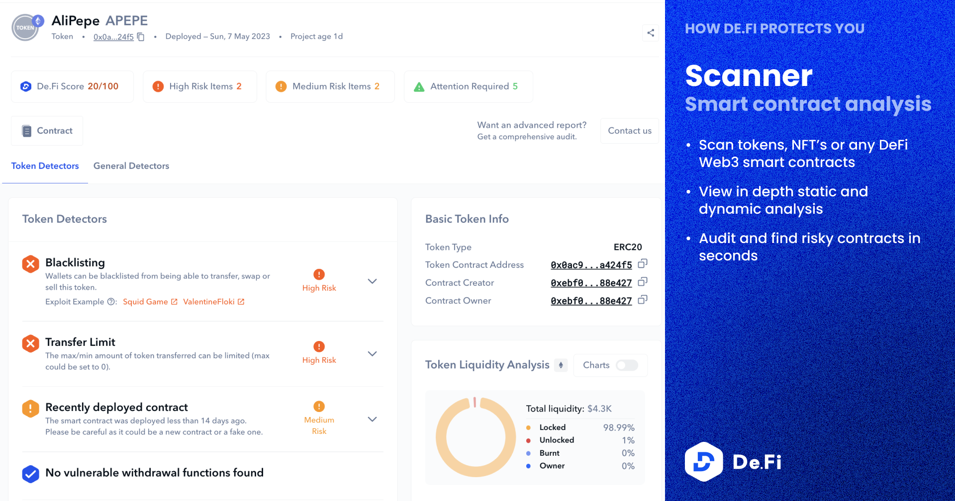Switch to the General Detectors tab
The width and height of the screenshot is (955, 501).
131,166
